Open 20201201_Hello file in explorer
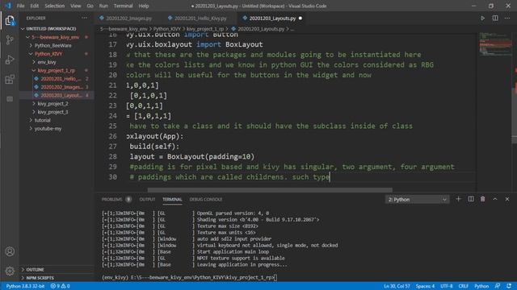This screenshot has height=290, width=517. click(57, 79)
